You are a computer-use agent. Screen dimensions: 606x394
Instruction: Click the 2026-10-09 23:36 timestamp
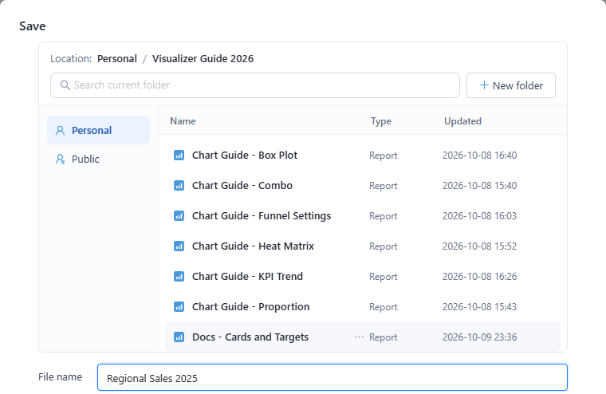pyautogui.click(x=480, y=337)
